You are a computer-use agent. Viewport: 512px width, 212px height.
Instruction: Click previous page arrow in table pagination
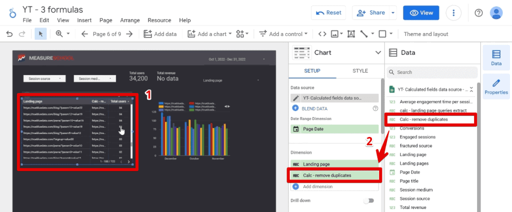pyautogui.click(x=121, y=161)
